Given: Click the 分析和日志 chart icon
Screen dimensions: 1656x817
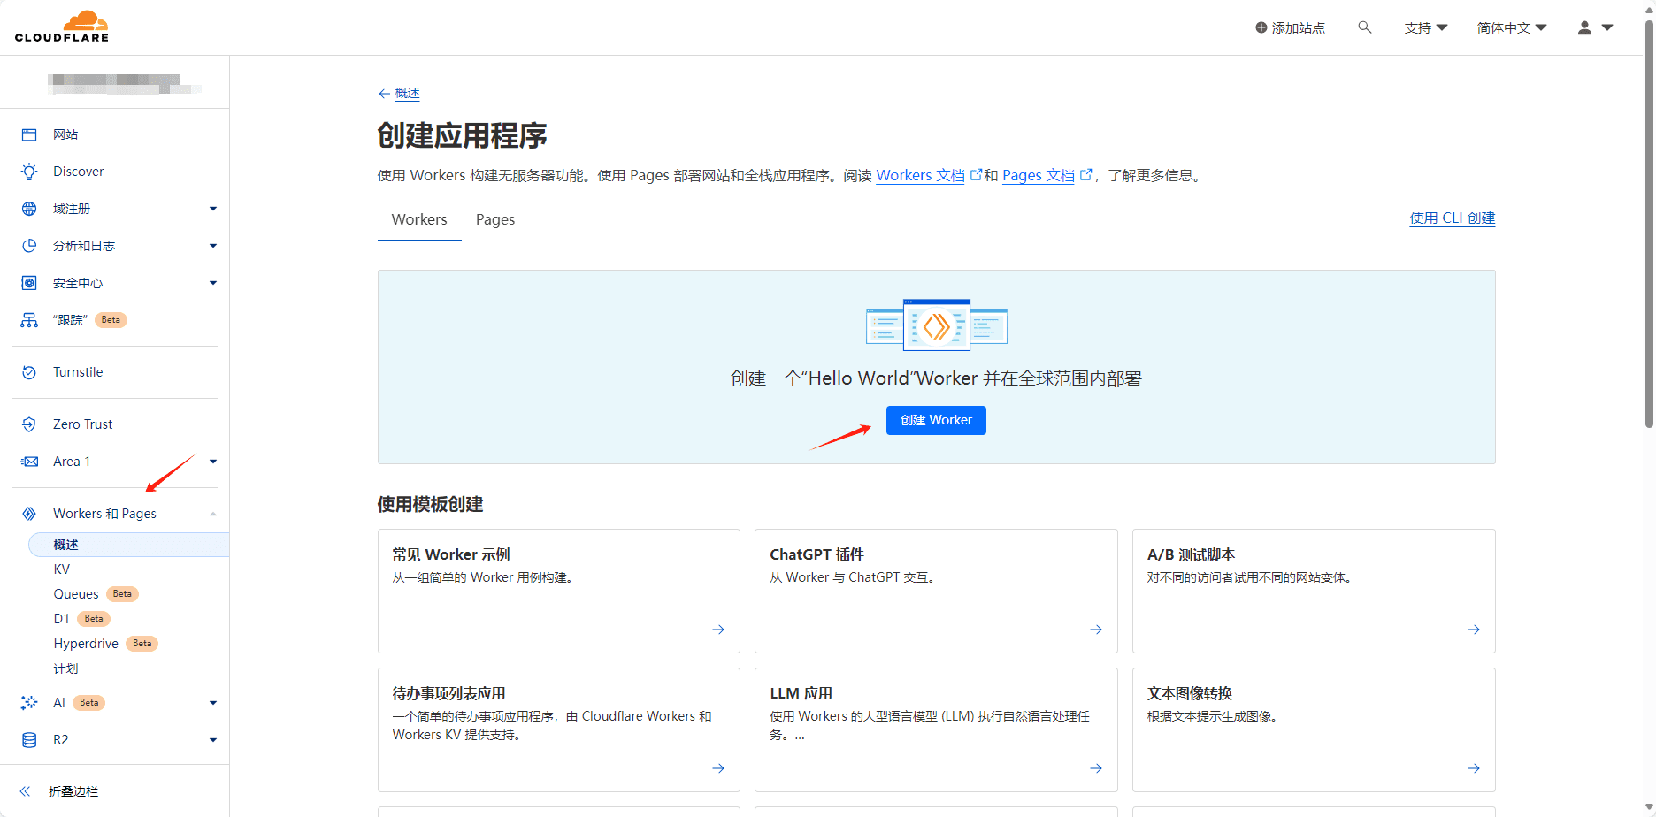Looking at the screenshot, I should click(29, 246).
